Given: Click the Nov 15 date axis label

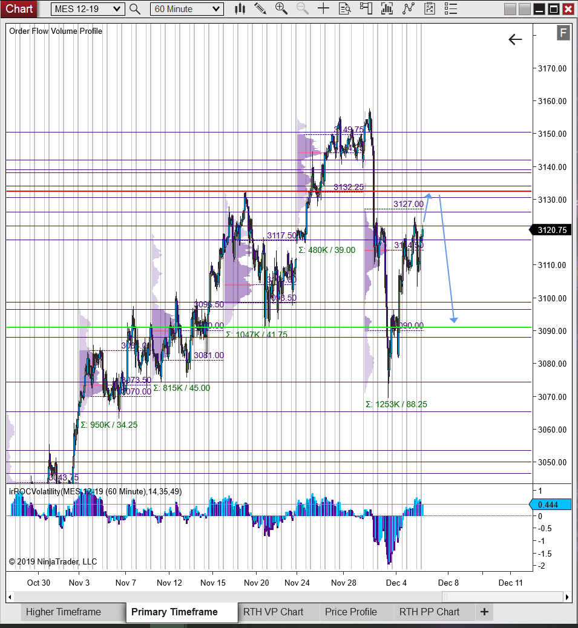Looking at the screenshot, I should (x=212, y=583).
